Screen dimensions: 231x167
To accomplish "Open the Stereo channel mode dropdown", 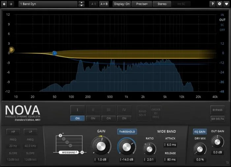I will 162,4.
